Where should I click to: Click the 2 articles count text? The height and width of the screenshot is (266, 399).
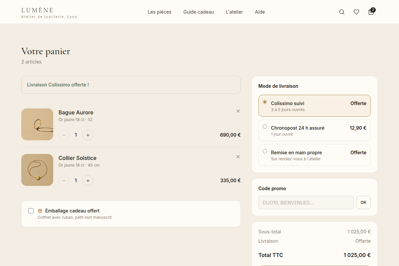(31, 62)
